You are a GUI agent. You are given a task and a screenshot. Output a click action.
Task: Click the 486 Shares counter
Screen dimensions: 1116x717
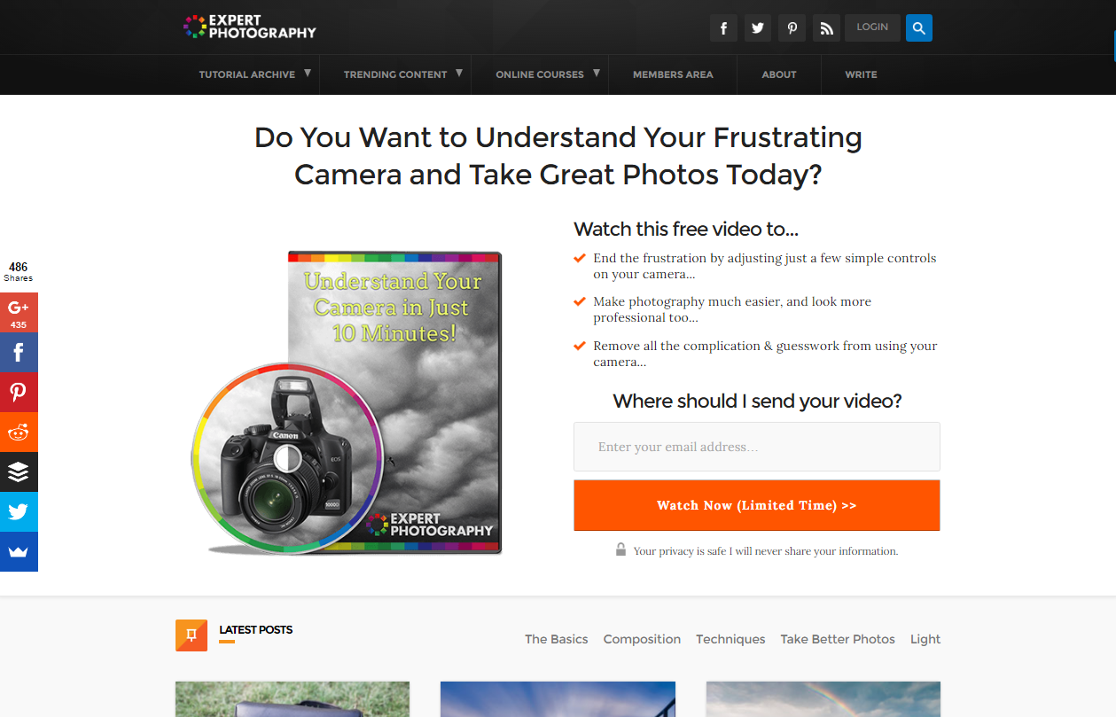18,271
